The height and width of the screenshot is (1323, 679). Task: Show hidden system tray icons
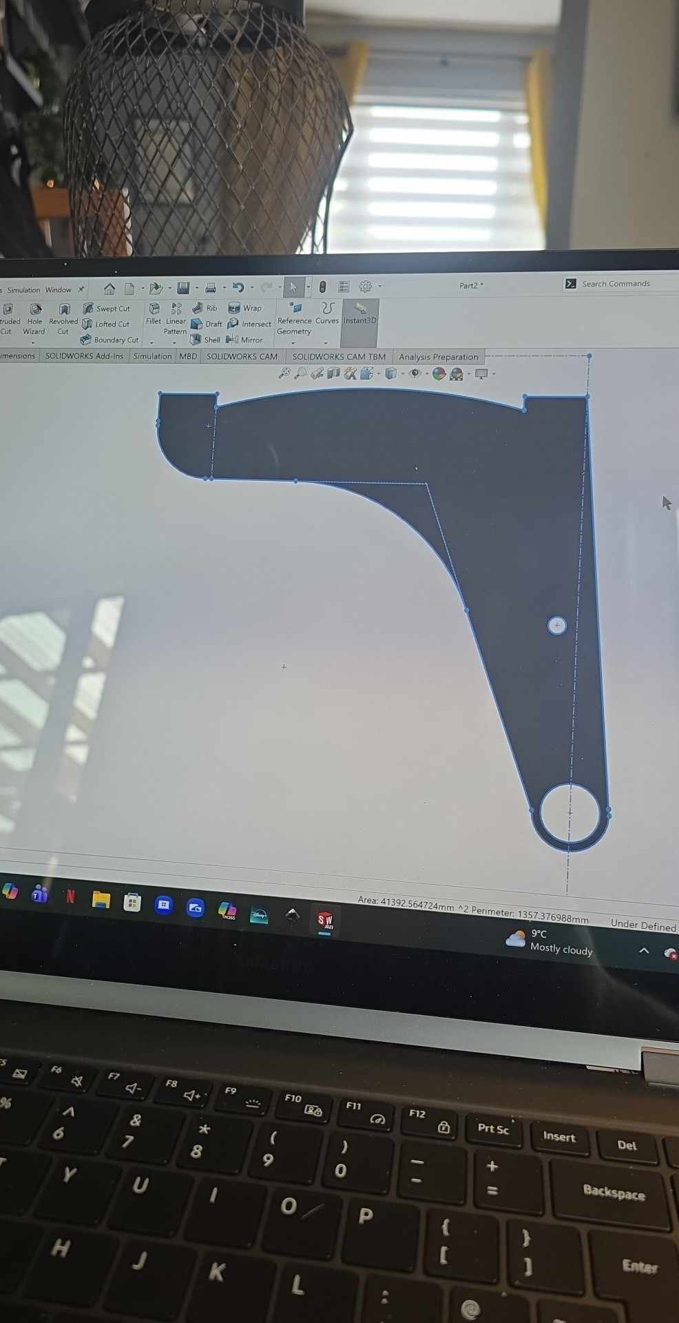click(x=644, y=950)
